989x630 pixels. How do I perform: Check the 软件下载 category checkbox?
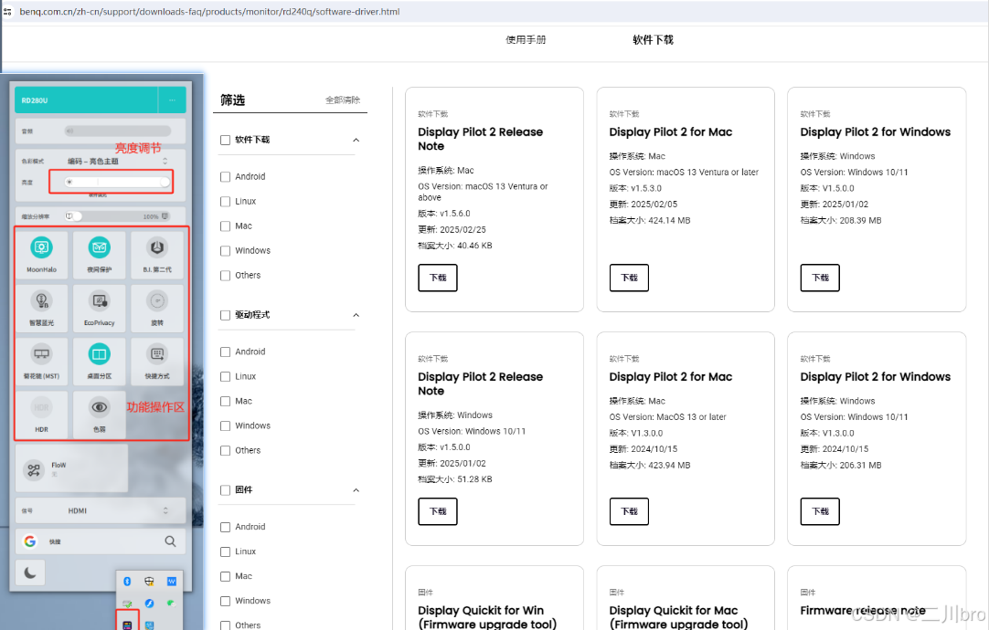click(225, 140)
